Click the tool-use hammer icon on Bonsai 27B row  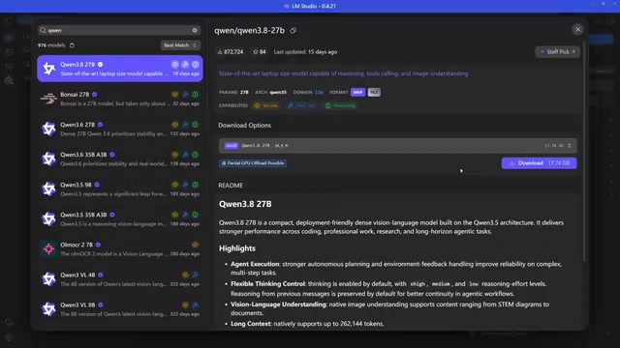click(x=185, y=95)
